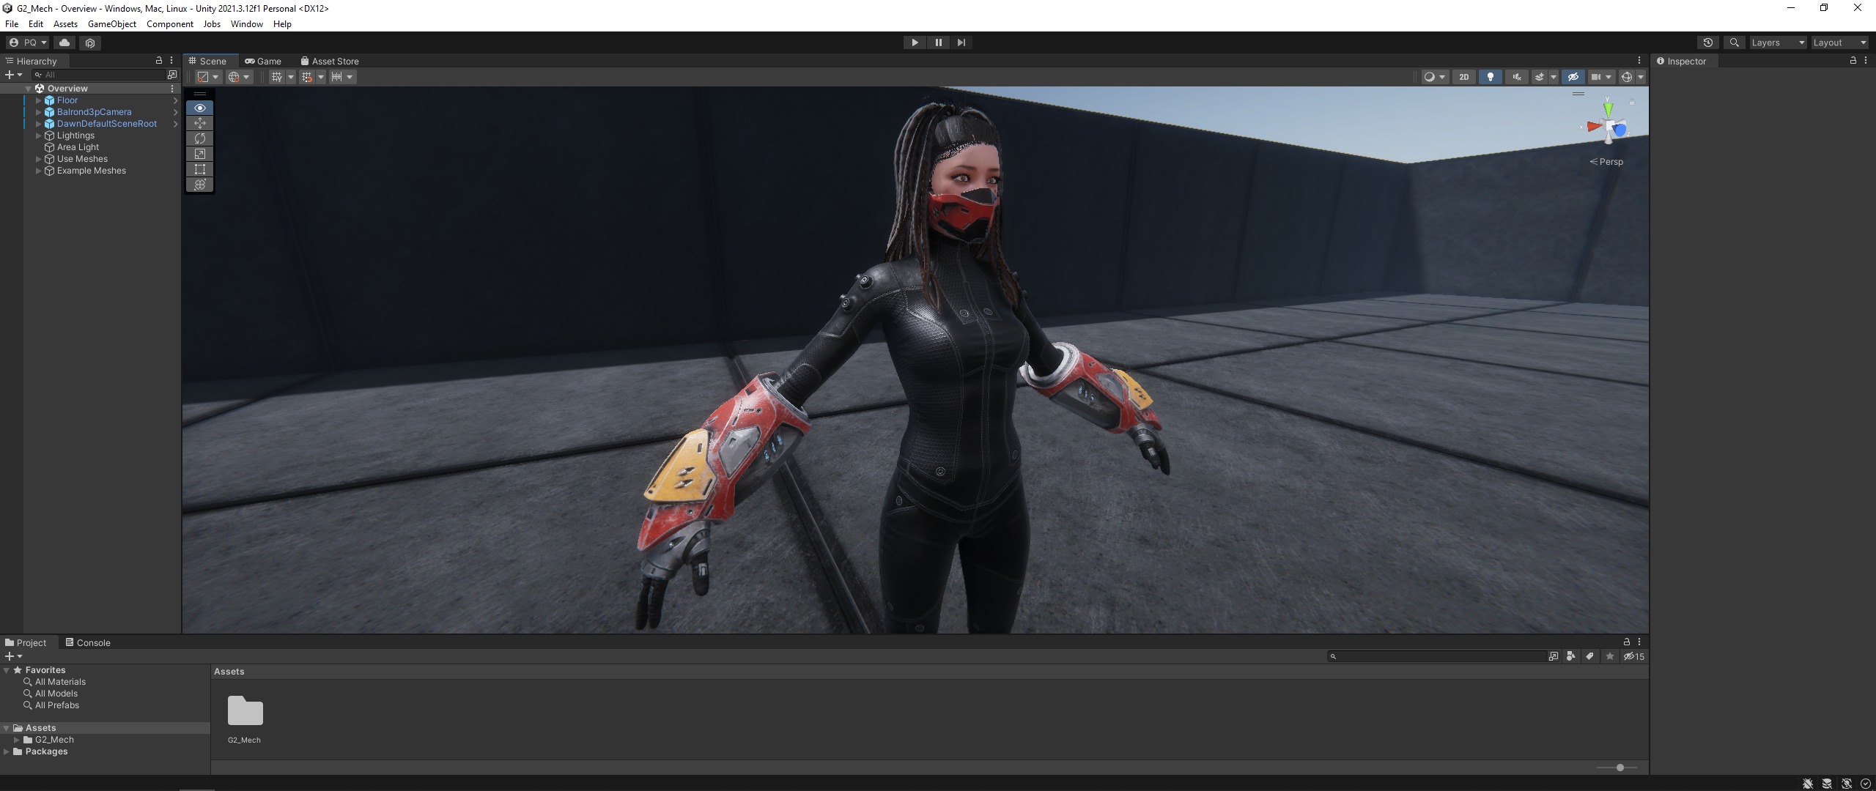Image resolution: width=1876 pixels, height=791 pixels.
Task: Select the Scale tool in scene overlay
Action: [x=200, y=154]
